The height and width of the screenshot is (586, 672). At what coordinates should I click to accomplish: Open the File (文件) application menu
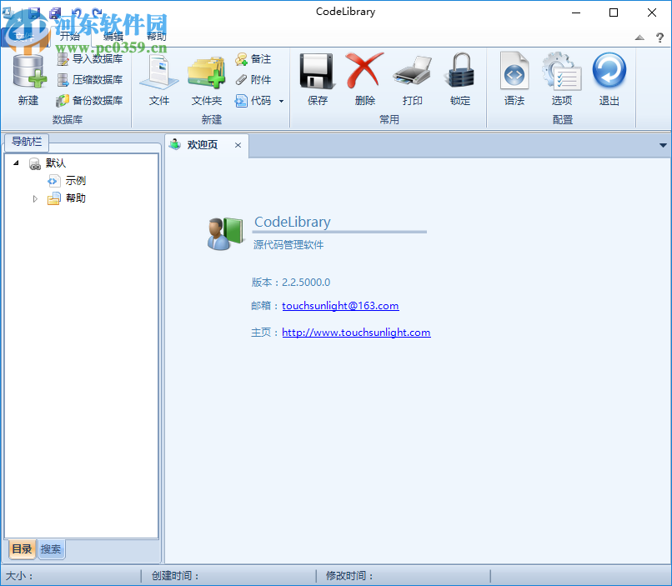(24, 37)
